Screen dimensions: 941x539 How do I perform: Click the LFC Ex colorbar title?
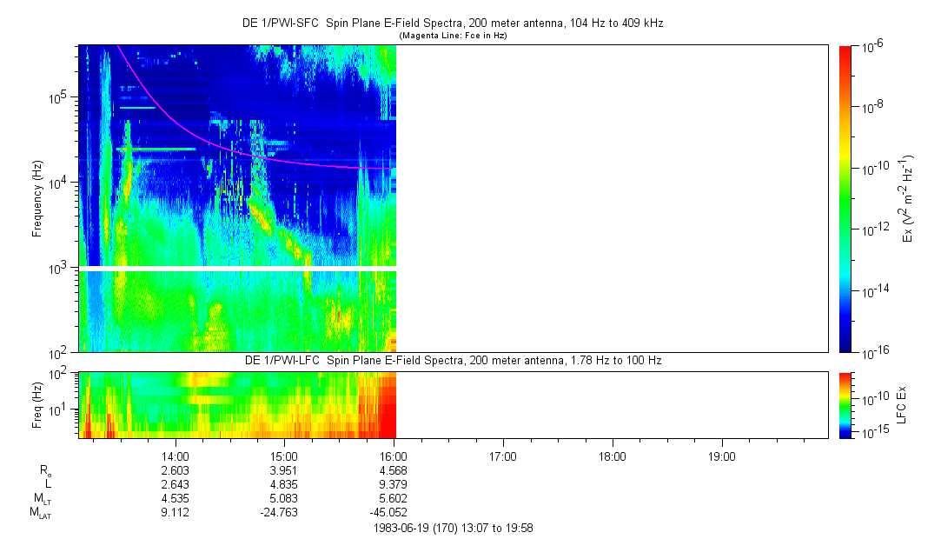pos(904,404)
